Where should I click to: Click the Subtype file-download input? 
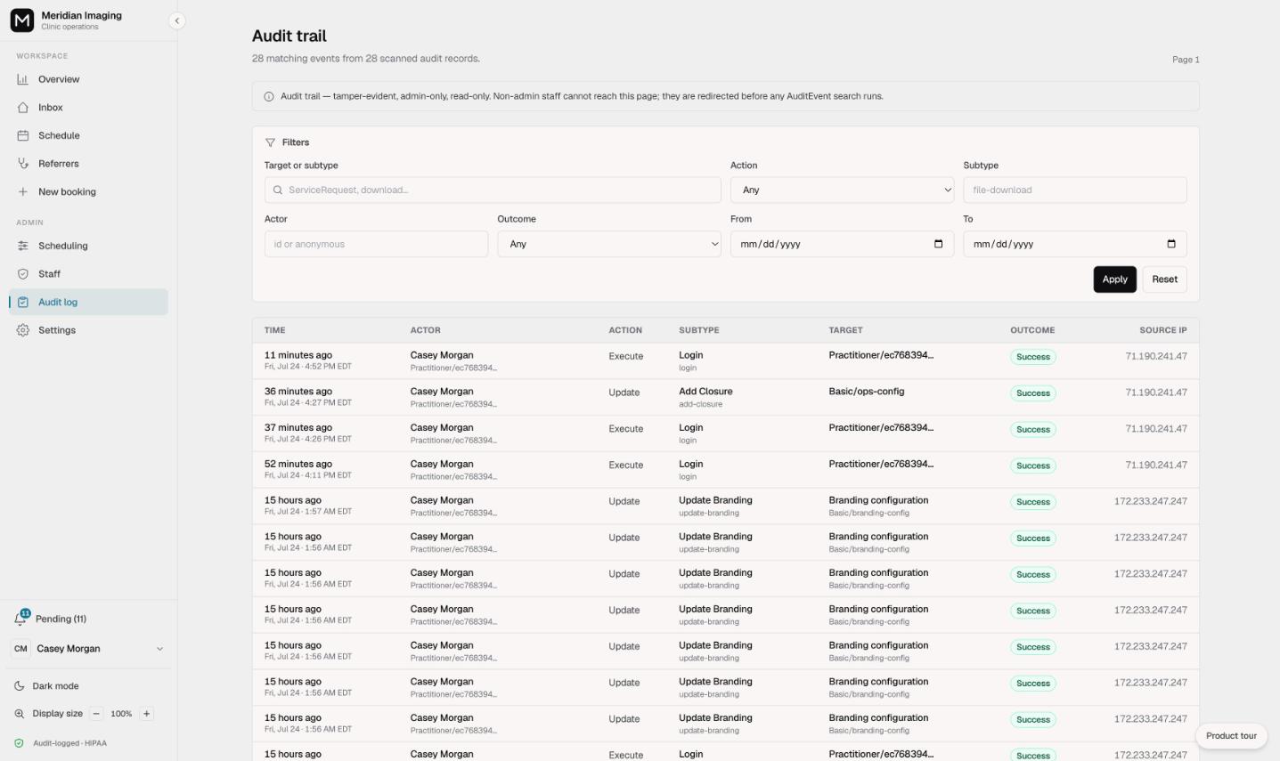tap(1075, 190)
